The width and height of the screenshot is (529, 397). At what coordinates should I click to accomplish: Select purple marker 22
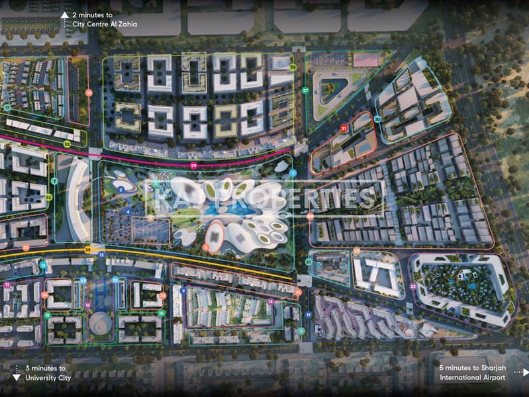pyautogui.click(x=413, y=287)
